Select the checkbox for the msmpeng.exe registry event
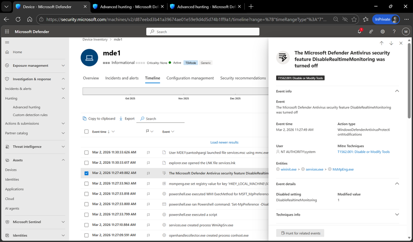The width and height of the screenshot is (413, 242). pyautogui.click(x=86, y=183)
